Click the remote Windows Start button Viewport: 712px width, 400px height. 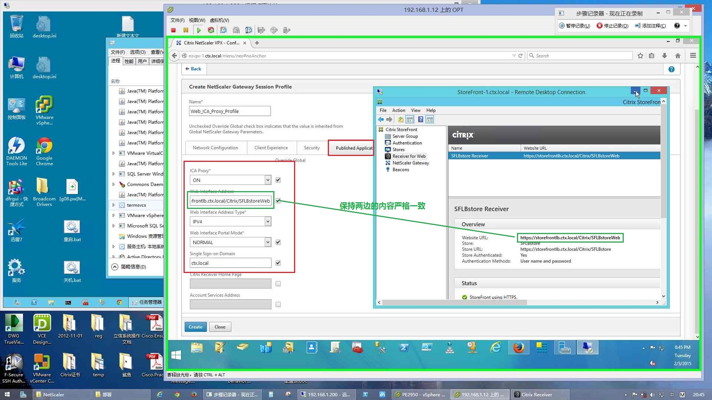(x=176, y=355)
